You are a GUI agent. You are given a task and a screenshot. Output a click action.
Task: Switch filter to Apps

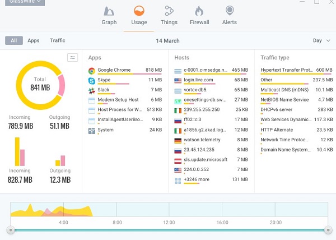click(x=34, y=40)
